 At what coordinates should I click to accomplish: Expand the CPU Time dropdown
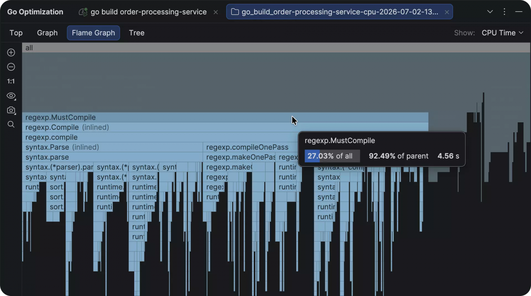(x=502, y=33)
